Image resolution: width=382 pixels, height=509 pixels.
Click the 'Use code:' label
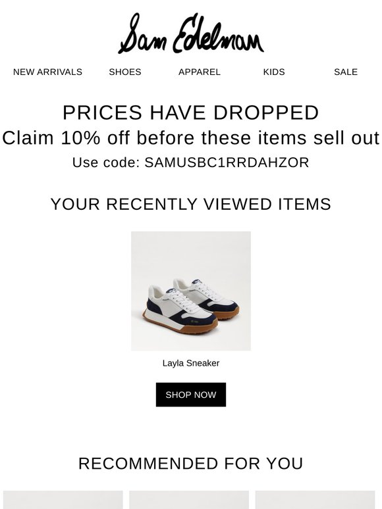pos(106,162)
